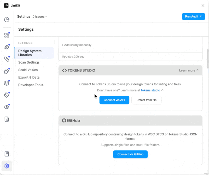Open the Run Audit dropdown arrow
Image resolution: width=209 pixels, height=175 pixels.
point(201,17)
